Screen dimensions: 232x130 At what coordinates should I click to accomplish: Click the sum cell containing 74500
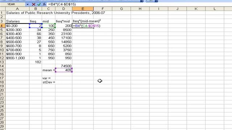coord(64,66)
